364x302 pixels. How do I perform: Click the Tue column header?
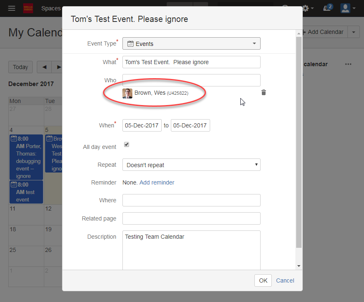pyautogui.click(x=53, y=101)
